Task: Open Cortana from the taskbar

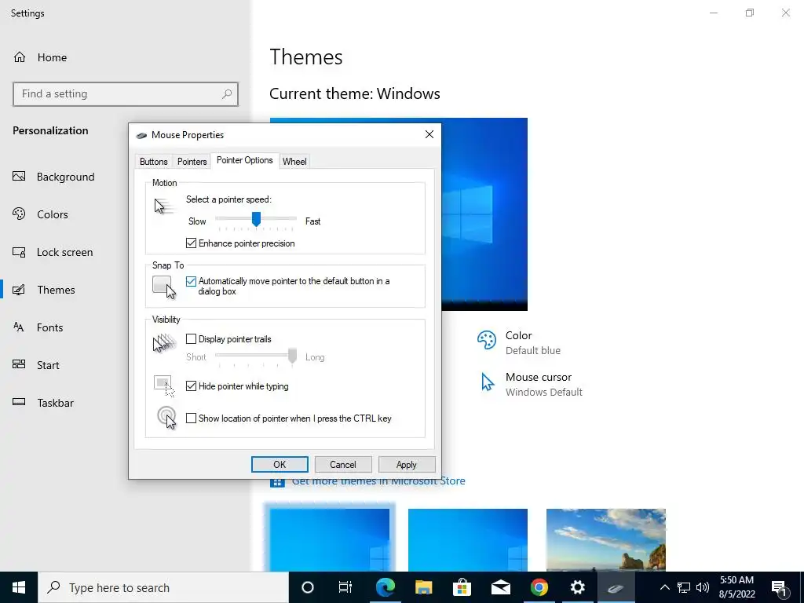Action: (x=308, y=587)
